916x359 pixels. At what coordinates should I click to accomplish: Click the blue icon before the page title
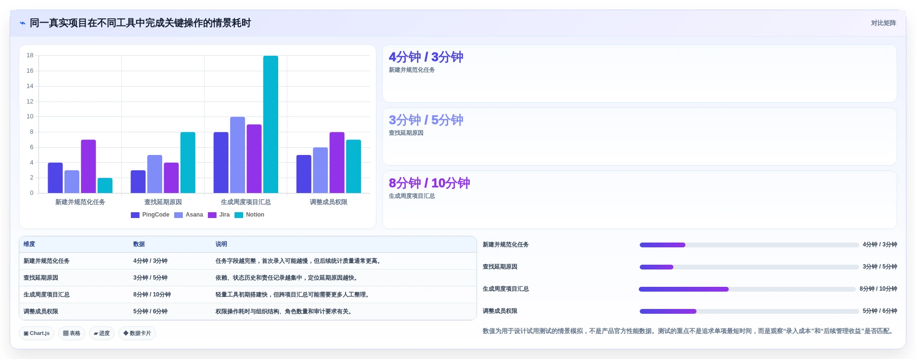[23, 23]
